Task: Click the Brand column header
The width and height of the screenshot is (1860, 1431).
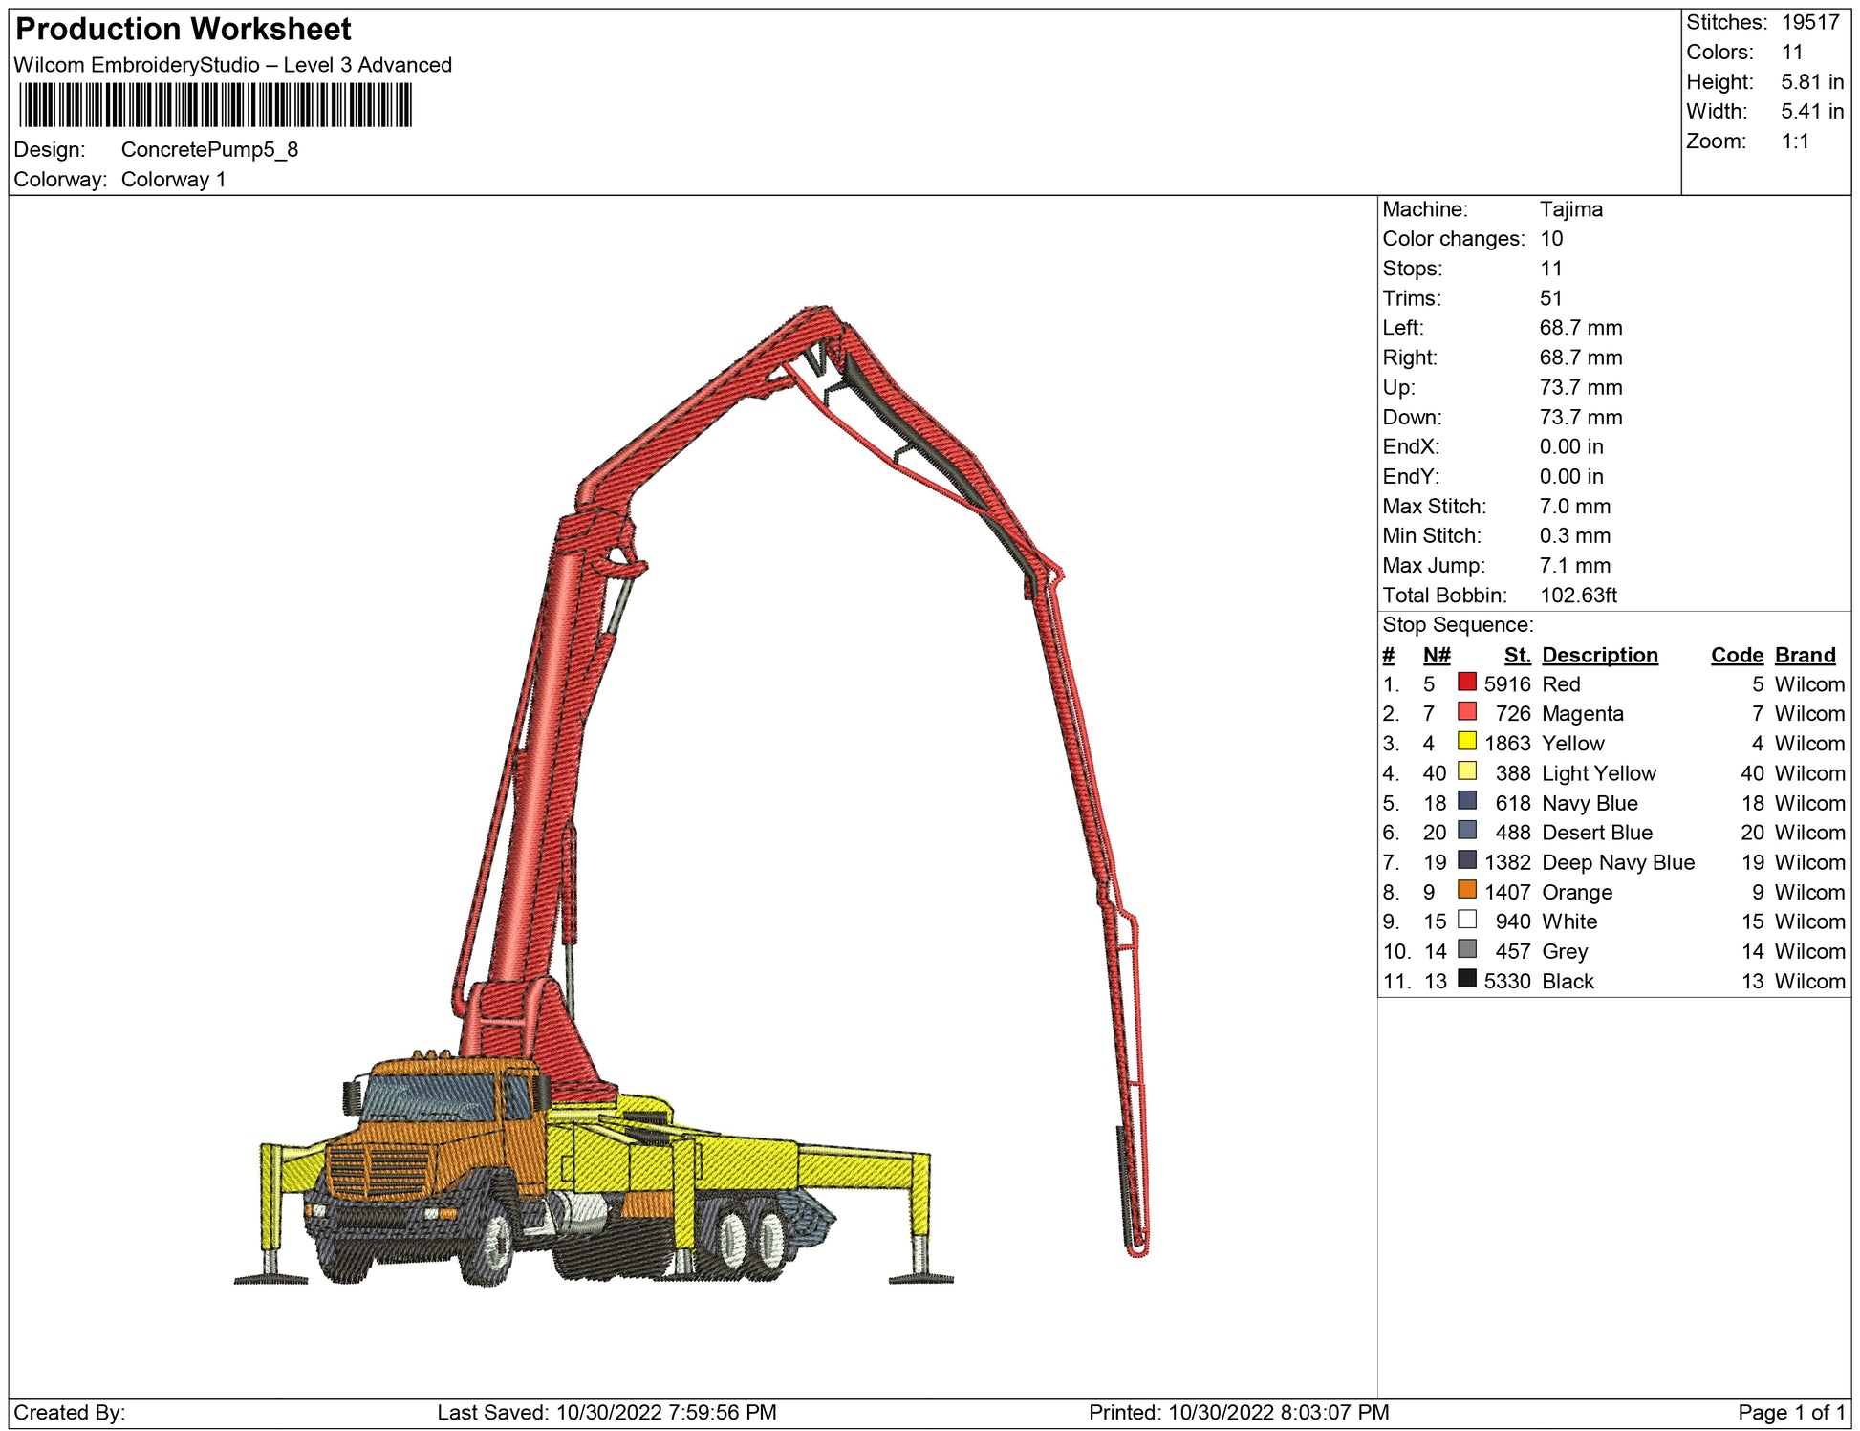Action: pyautogui.click(x=1805, y=655)
